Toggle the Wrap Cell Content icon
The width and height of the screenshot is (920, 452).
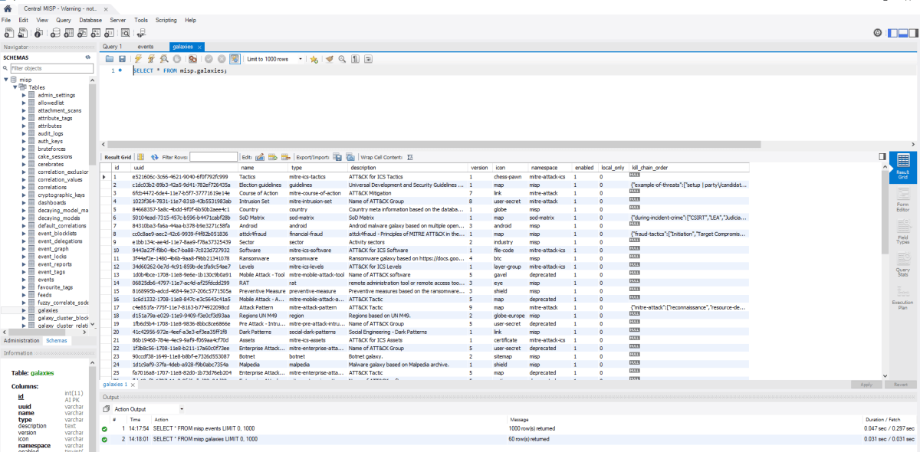410,157
